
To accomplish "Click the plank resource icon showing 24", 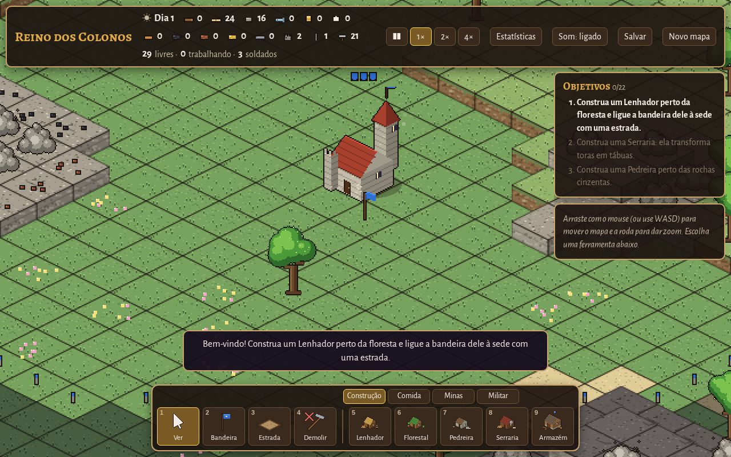I will (x=216, y=19).
